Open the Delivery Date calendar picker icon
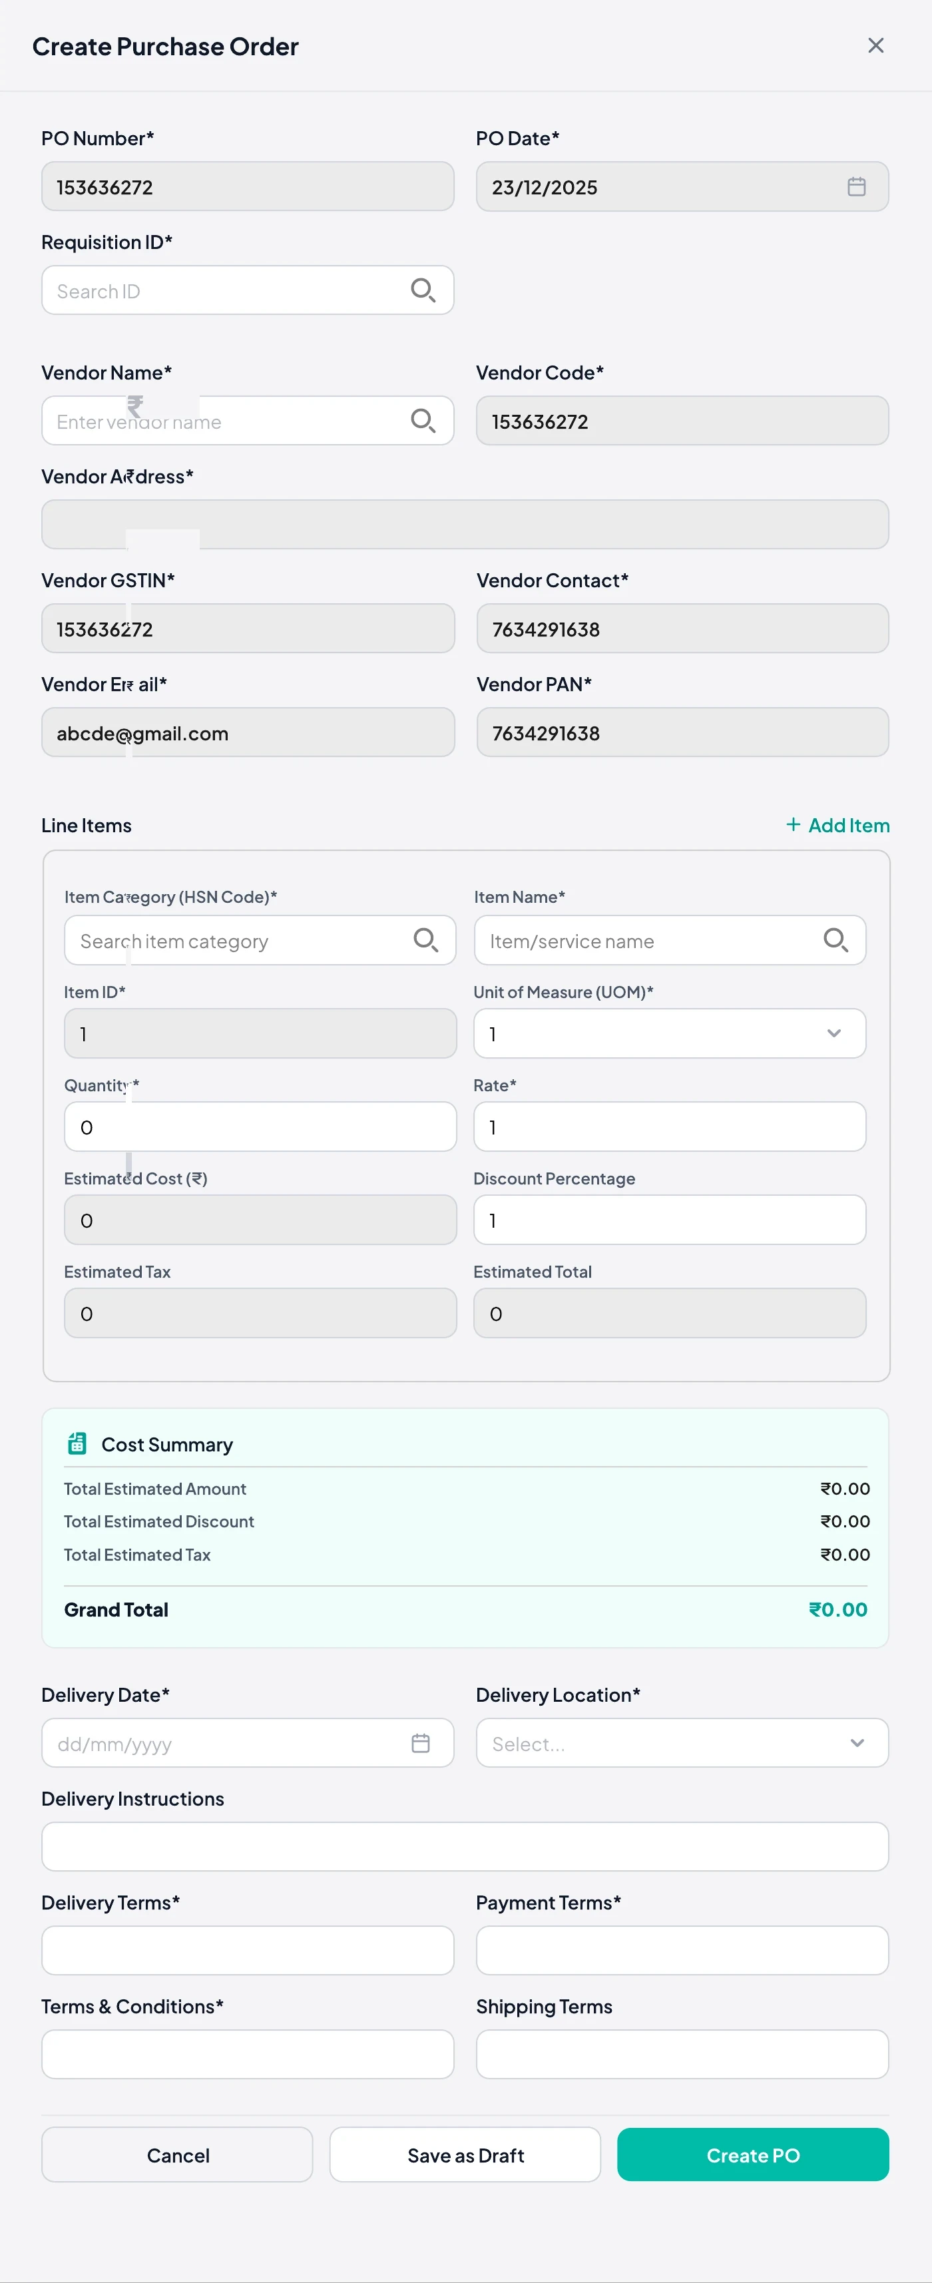 pos(421,1742)
